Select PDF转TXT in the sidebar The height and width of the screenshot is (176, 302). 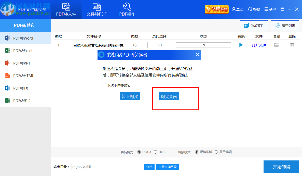pyautogui.click(x=25, y=88)
